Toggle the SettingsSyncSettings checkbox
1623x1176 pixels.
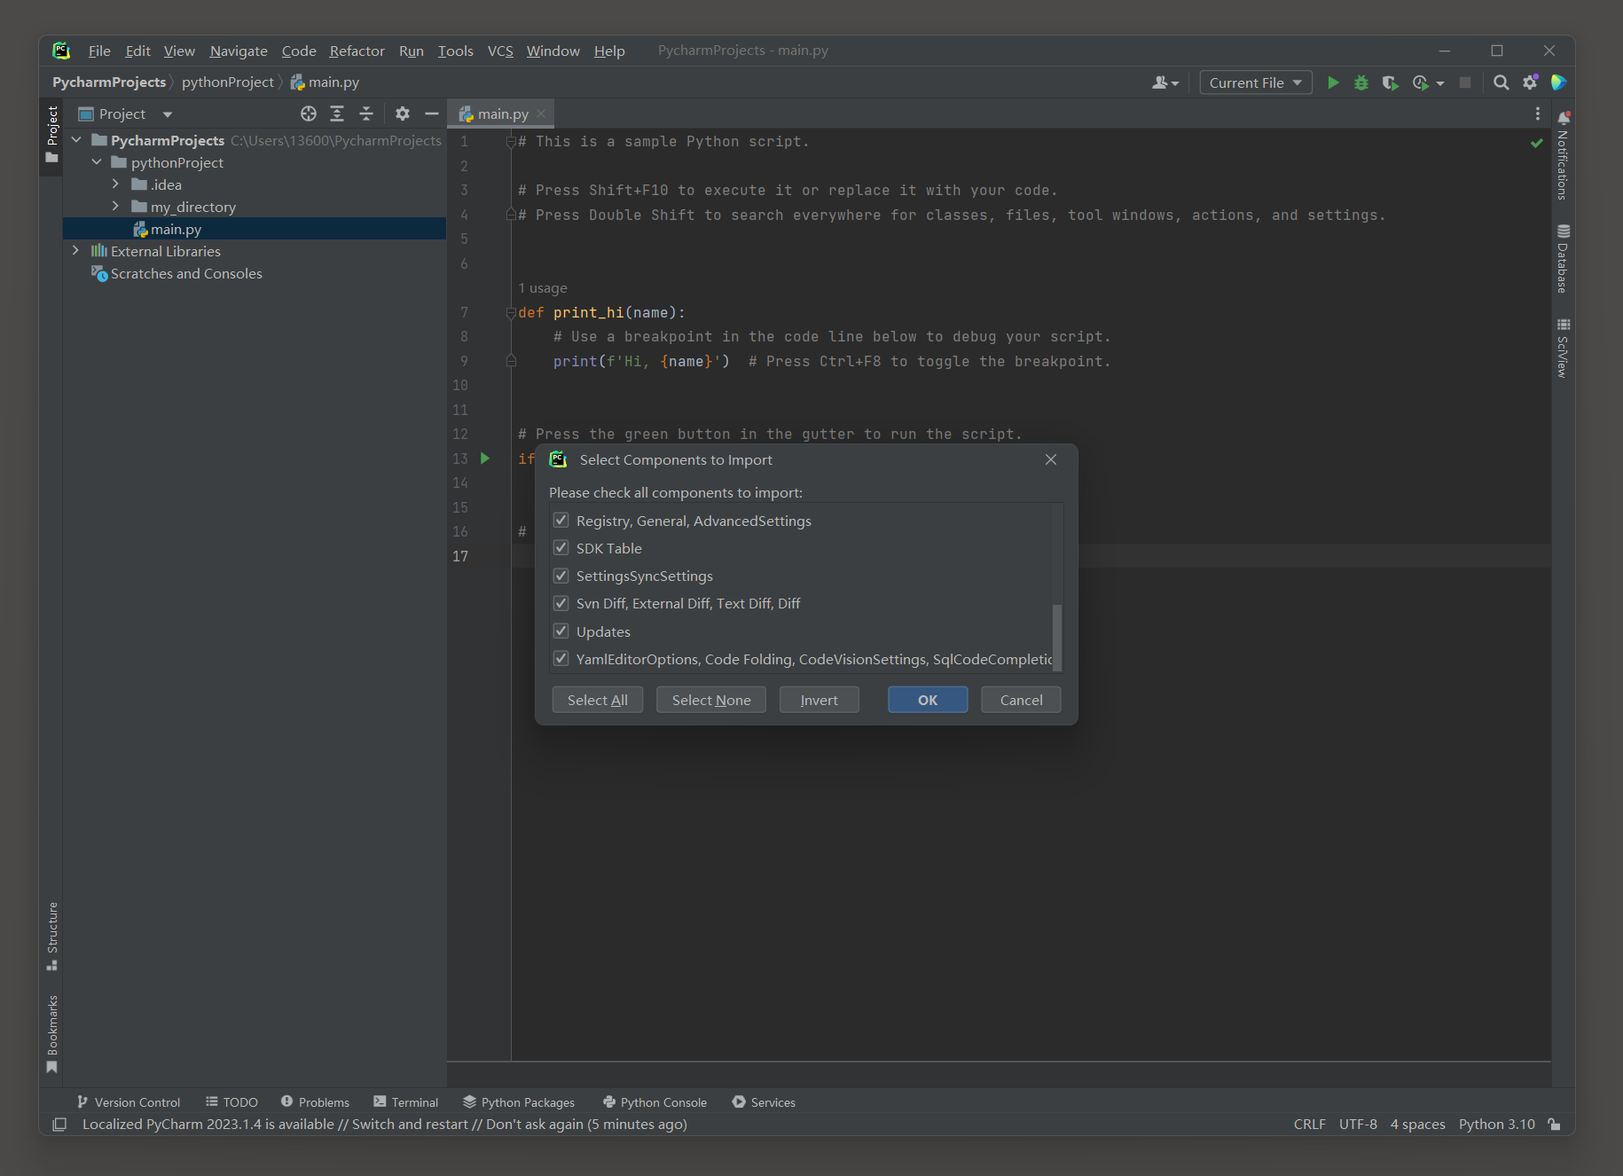click(x=561, y=576)
